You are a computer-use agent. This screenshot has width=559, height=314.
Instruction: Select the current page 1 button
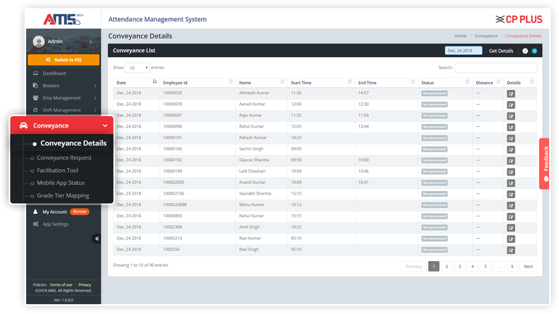point(434,267)
